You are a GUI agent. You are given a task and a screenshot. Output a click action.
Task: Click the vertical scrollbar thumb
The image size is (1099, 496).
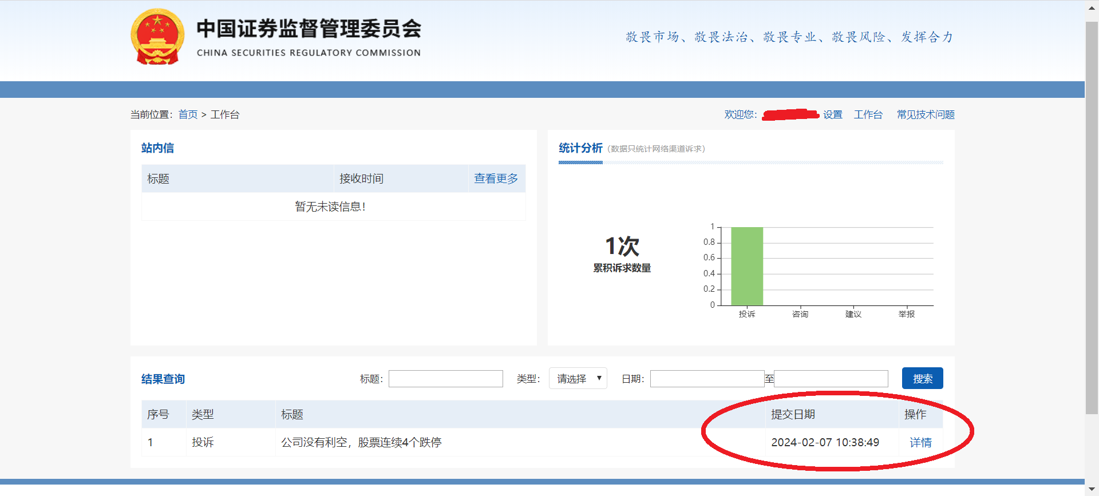[1092, 218]
